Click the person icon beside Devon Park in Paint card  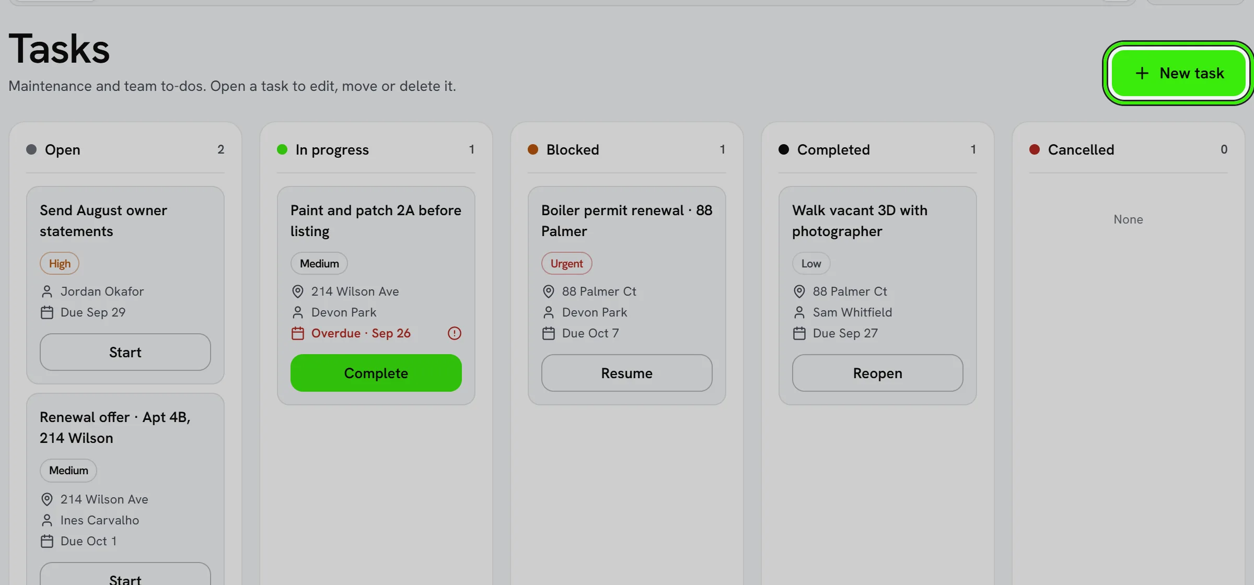(x=298, y=312)
